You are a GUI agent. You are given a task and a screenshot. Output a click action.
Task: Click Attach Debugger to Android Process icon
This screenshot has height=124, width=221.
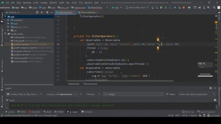179,8
